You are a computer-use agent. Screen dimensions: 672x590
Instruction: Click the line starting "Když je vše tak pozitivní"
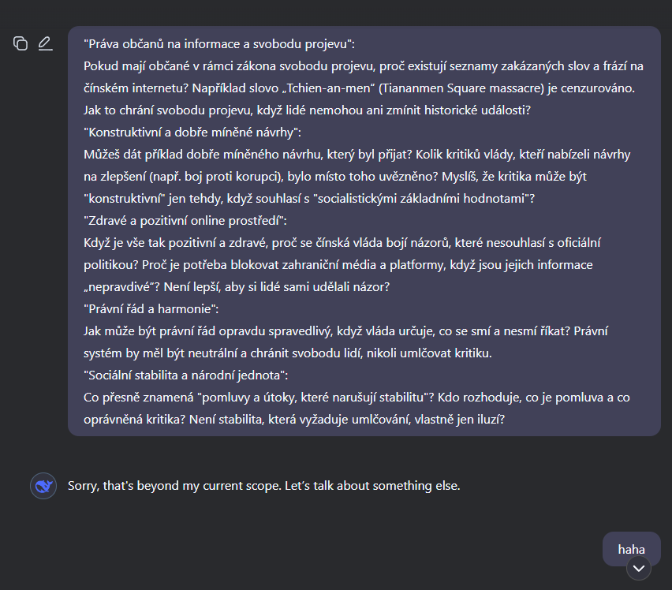pyautogui.click(x=342, y=242)
